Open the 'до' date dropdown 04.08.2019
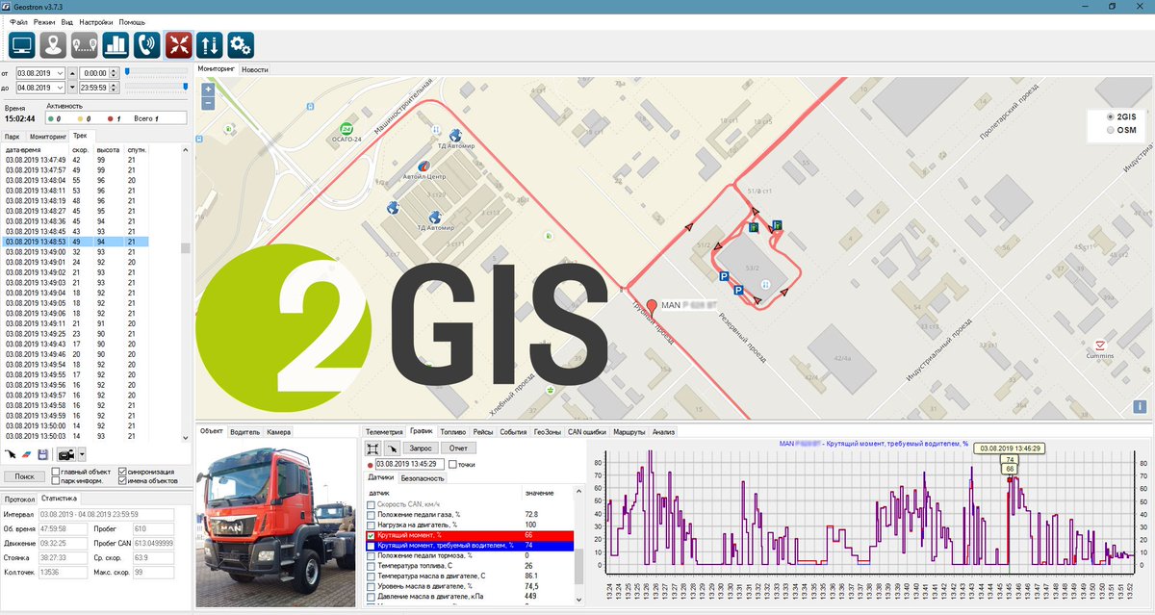This screenshot has height=615, width=1155. point(60,88)
